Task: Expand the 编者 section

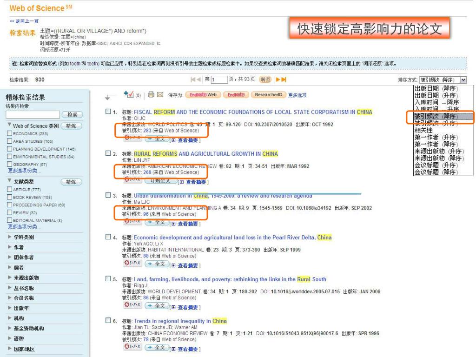Action: pos(10,267)
